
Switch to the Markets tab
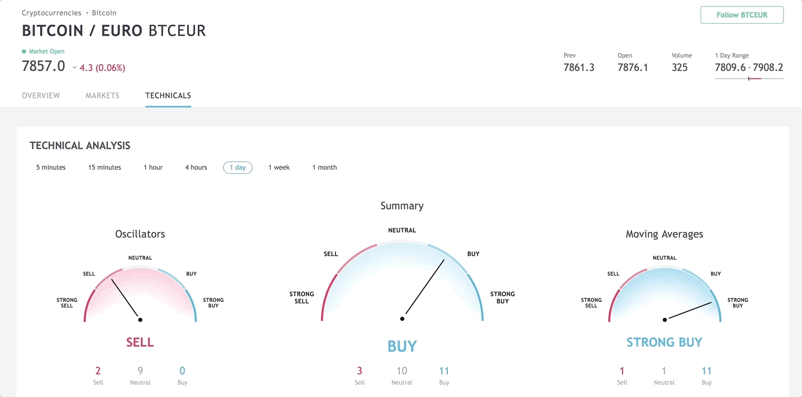pos(102,96)
